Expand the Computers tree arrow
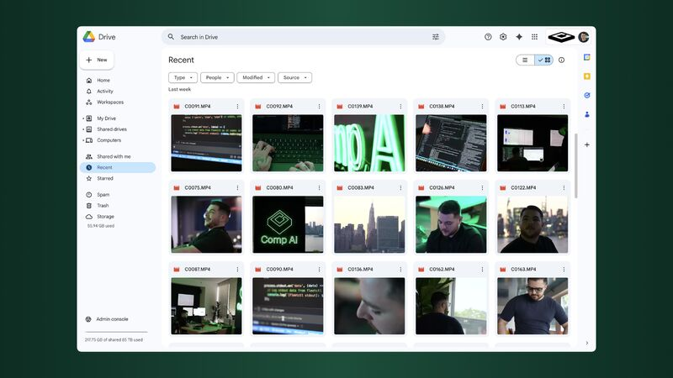The image size is (673, 378). coord(83,140)
